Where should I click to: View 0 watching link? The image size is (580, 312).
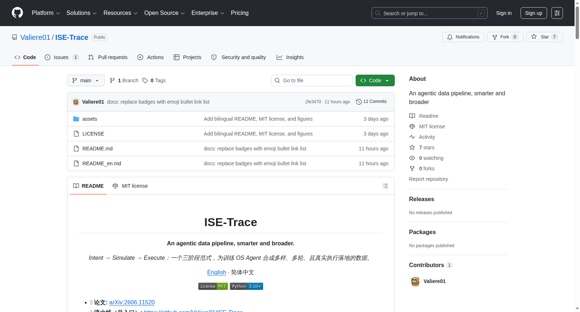[426, 158]
